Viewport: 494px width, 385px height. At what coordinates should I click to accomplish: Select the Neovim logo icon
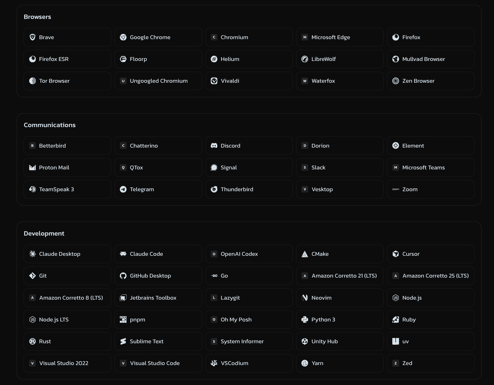pos(305,298)
